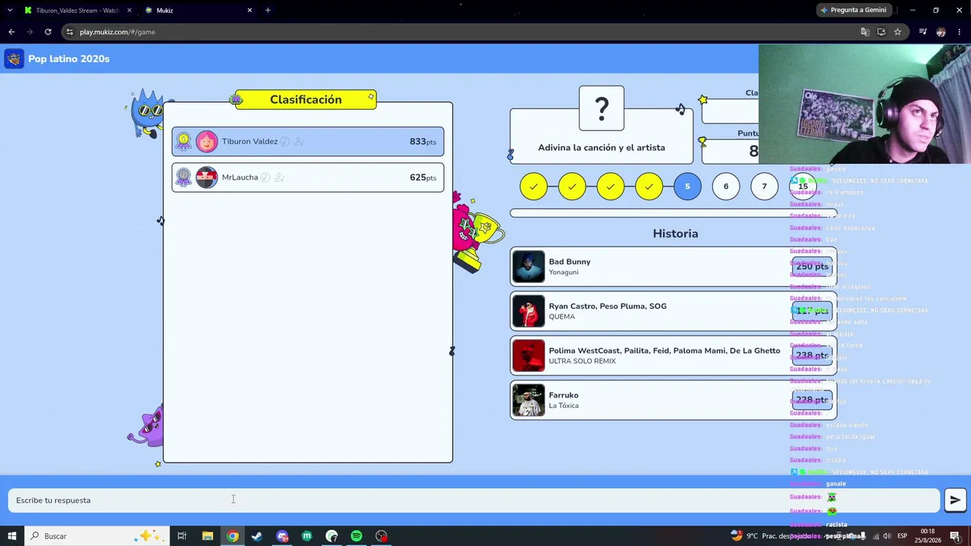Viewport: 971px width, 546px height.
Task: Expand the tab search dropdown in Chrome
Action: coord(10,11)
